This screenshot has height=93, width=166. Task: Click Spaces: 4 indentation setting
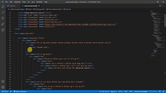click(114, 91)
